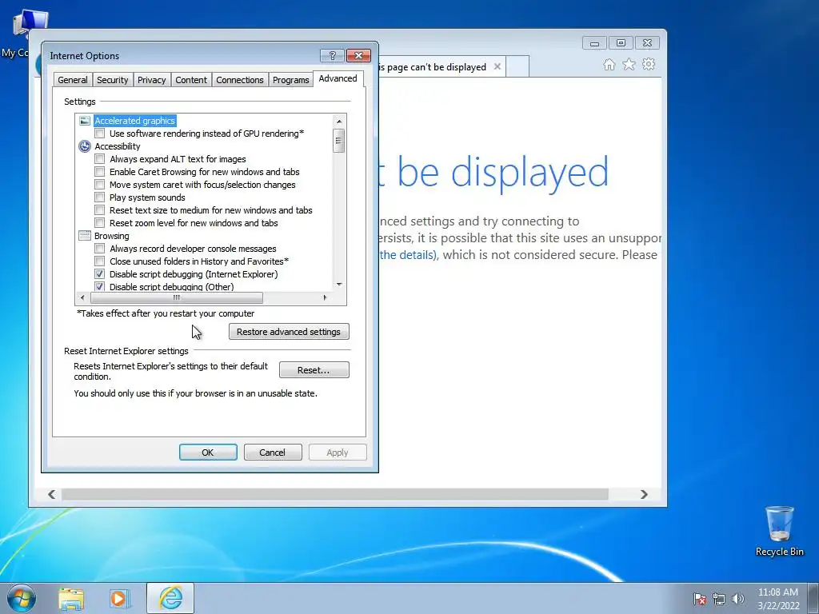Switch to the Programs tab
Viewport: 819px width, 614px height.
tap(291, 80)
